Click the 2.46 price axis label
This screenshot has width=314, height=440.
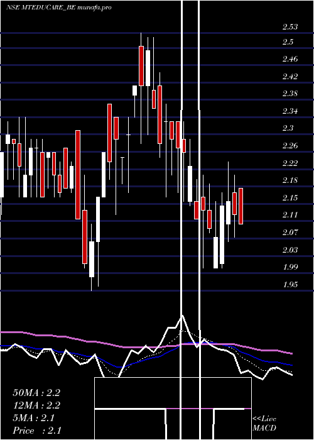click(x=290, y=59)
